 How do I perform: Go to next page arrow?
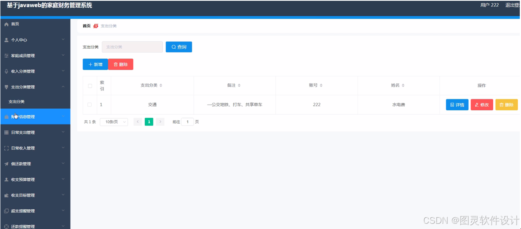coord(160,122)
